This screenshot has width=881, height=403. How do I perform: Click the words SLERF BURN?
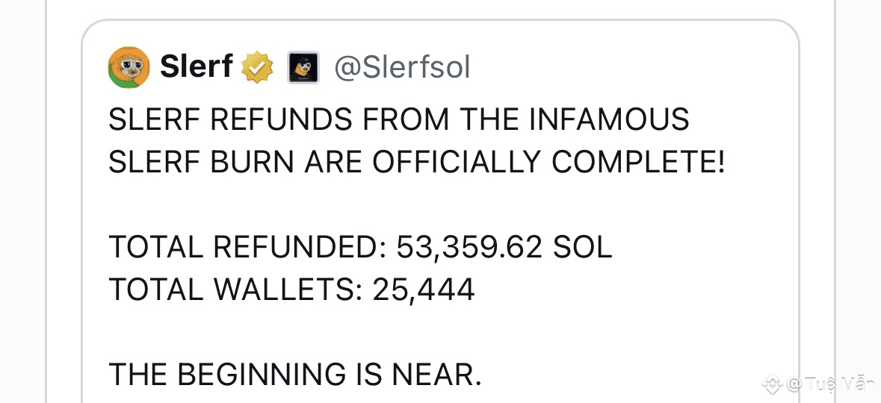[202, 163]
